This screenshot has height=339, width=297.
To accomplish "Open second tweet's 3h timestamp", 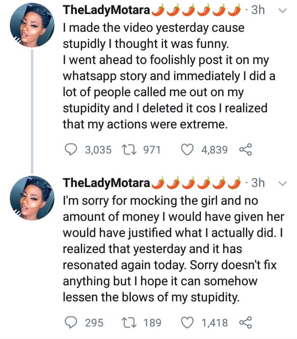I will click(x=258, y=183).
